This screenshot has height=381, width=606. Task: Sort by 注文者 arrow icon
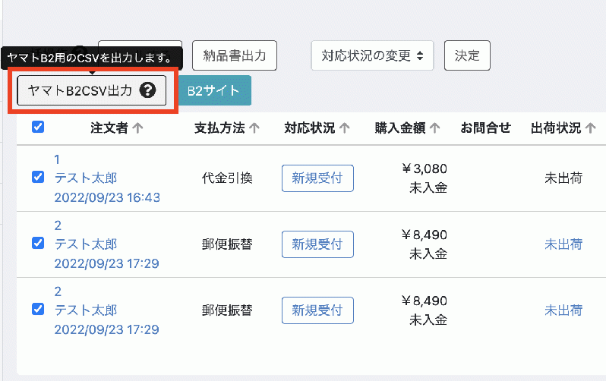pos(137,128)
